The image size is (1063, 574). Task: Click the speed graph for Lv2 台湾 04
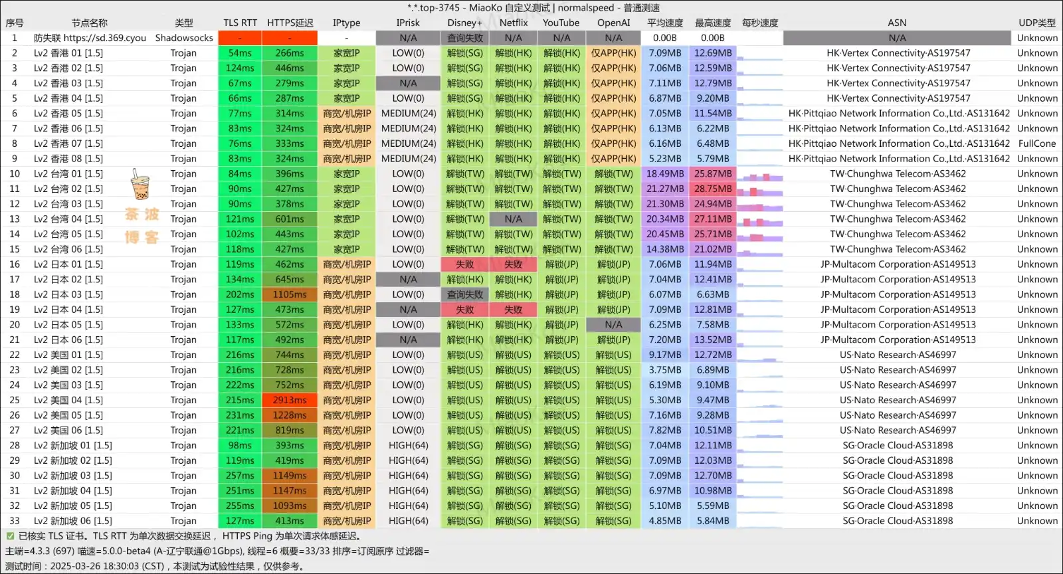point(759,219)
